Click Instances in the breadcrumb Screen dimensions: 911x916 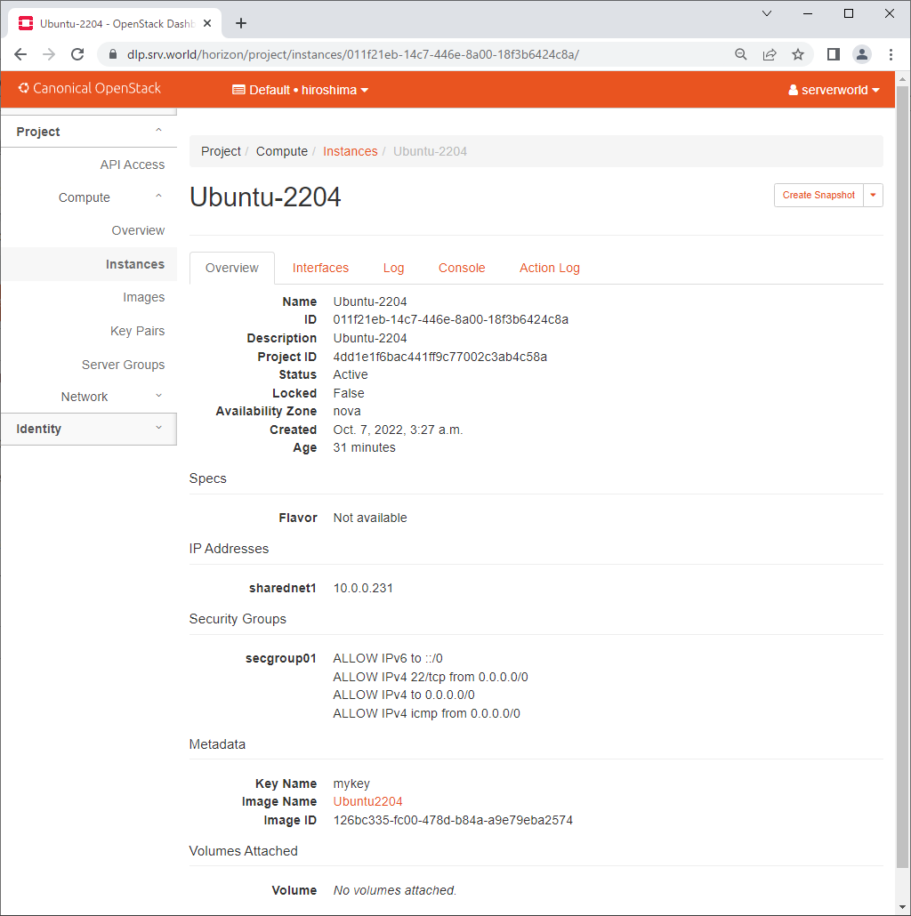coord(350,151)
